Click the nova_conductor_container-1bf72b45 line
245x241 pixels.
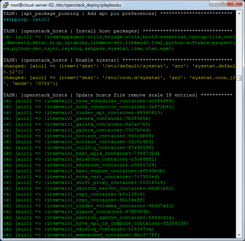coord(89,107)
